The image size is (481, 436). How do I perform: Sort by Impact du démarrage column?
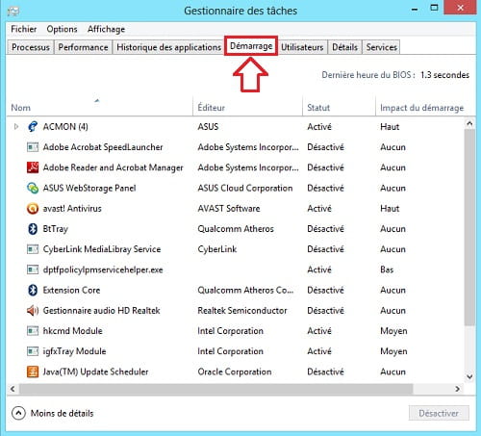422,108
